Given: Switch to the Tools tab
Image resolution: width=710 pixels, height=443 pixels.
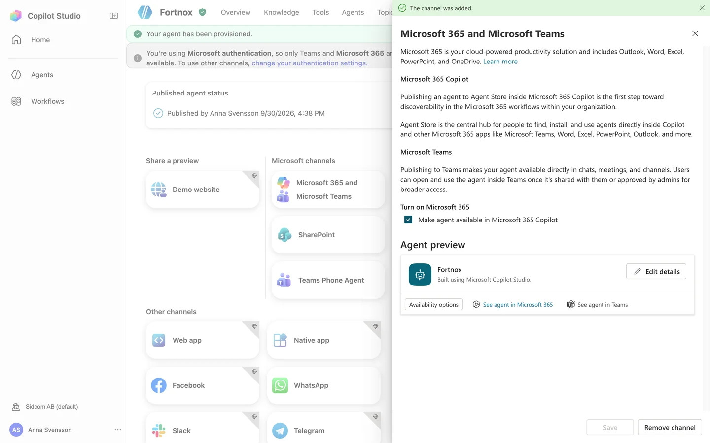Looking at the screenshot, I should point(320,12).
